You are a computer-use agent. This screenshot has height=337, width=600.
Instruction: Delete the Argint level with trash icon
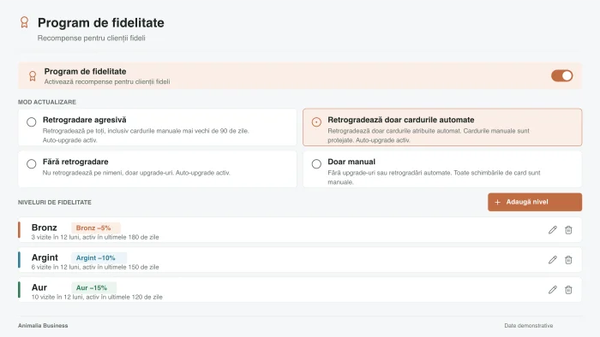[568, 260]
